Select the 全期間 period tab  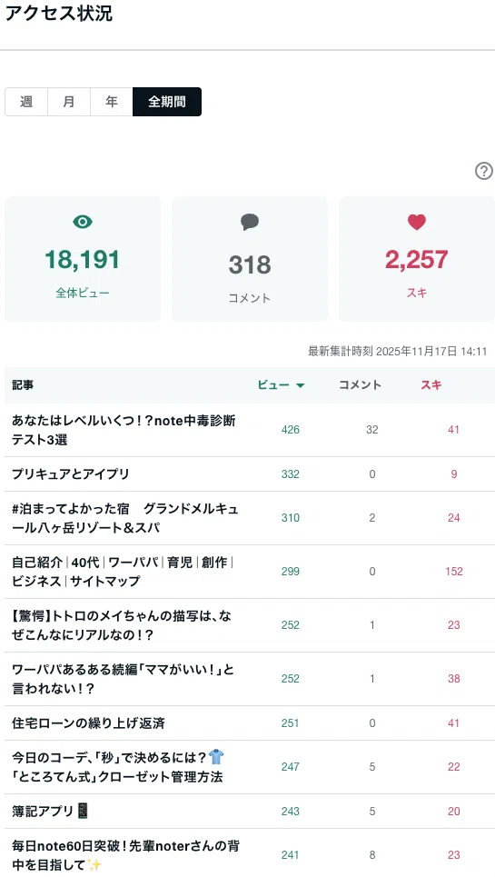(x=167, y=102)
